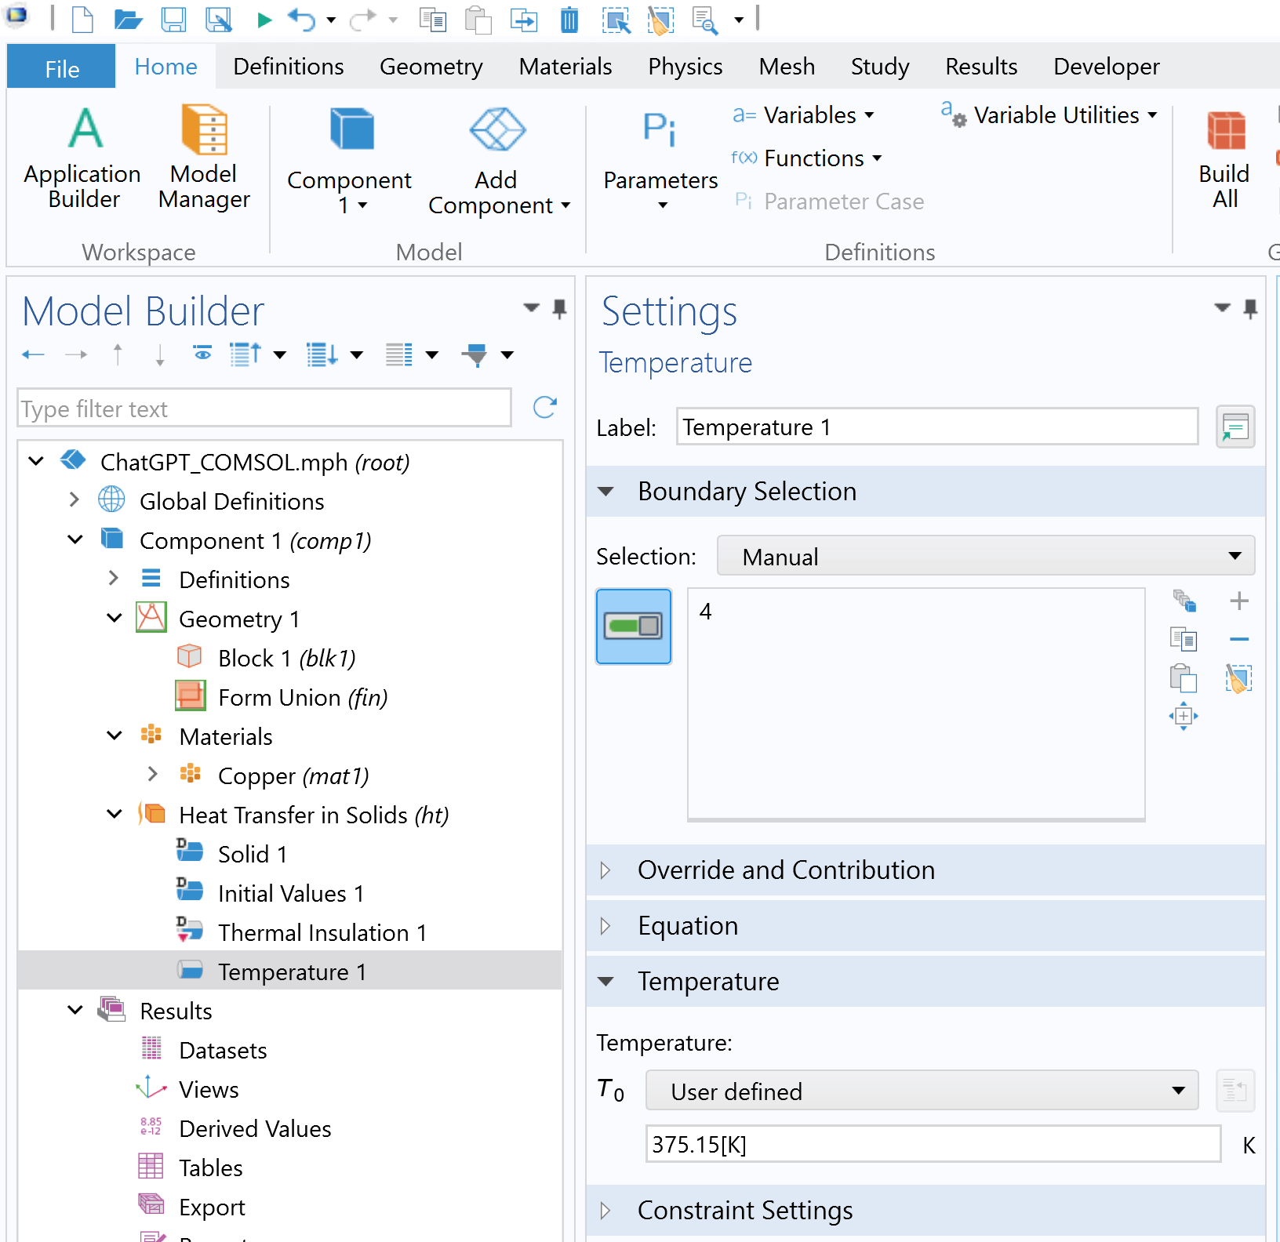Click the Undo arrow icon
Image resolution: width=1280 pixels, height=1242 pixels.
[301, 20]
